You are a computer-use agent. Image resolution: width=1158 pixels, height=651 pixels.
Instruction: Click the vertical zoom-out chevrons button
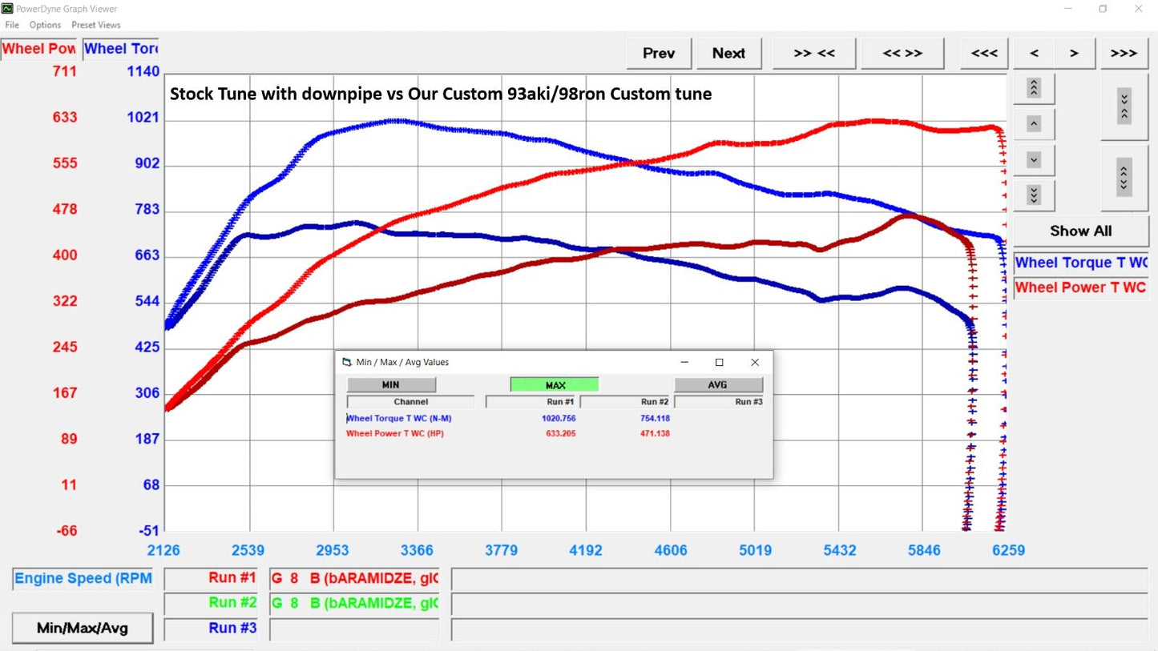1124,178
